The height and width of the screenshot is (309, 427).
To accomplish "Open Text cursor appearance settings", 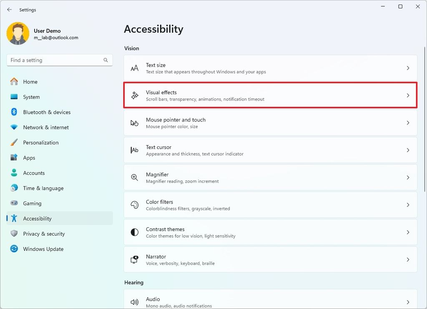I will click(x=270, y=150).
